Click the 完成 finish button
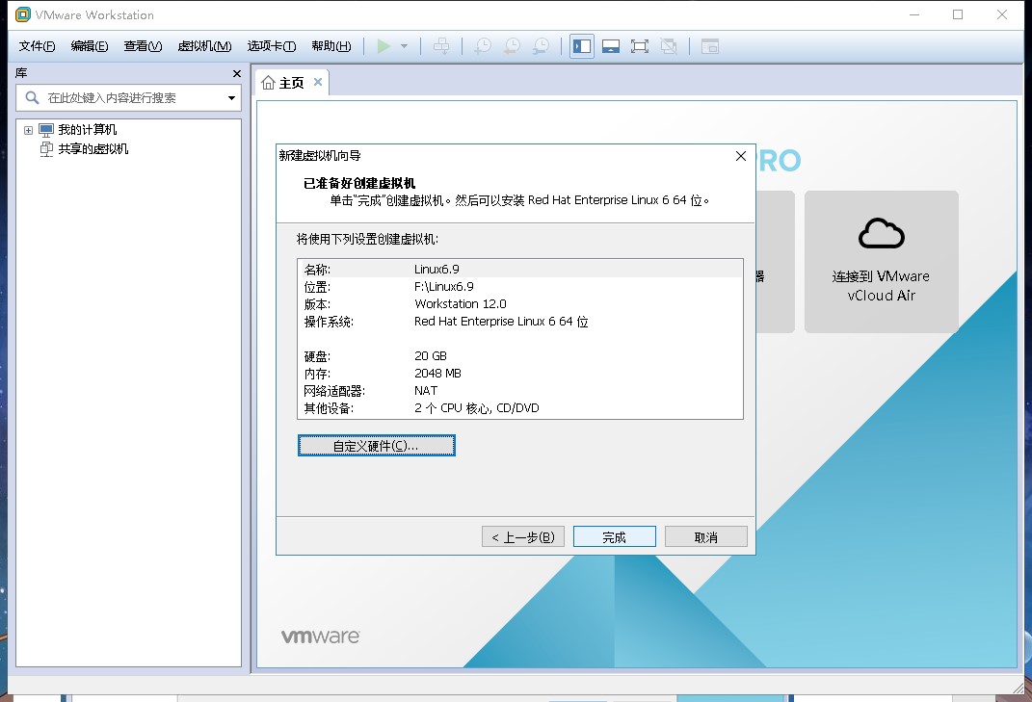 click(615, 537)
